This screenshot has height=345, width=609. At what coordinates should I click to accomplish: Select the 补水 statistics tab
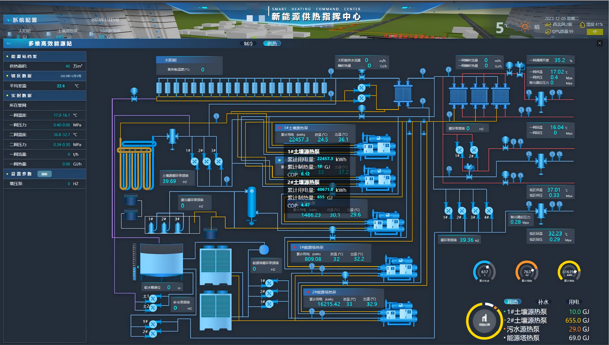[x=543, y=302]
